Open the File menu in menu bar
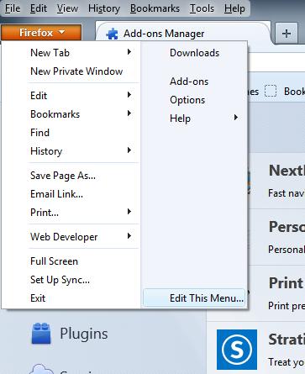The height and width of the screenshot is (374, 305). point(13,8)
